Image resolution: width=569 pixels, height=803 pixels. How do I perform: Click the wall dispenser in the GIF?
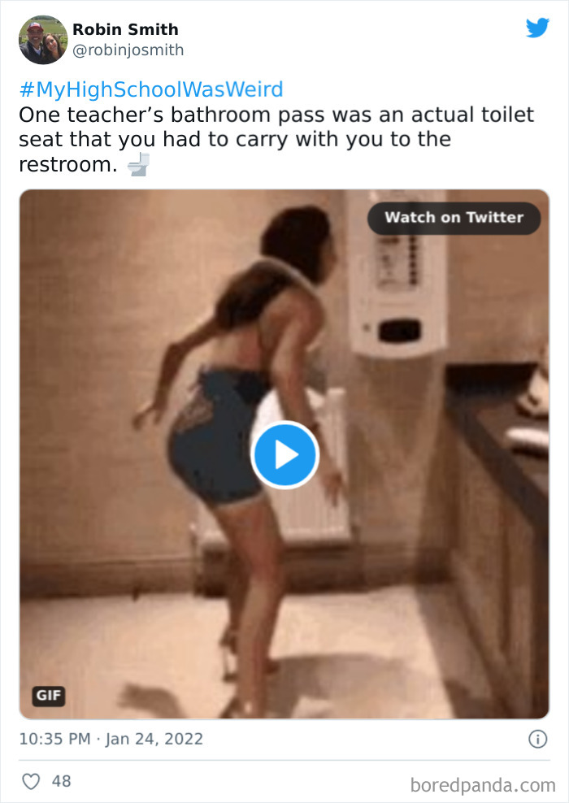click(x=397, y=274)
